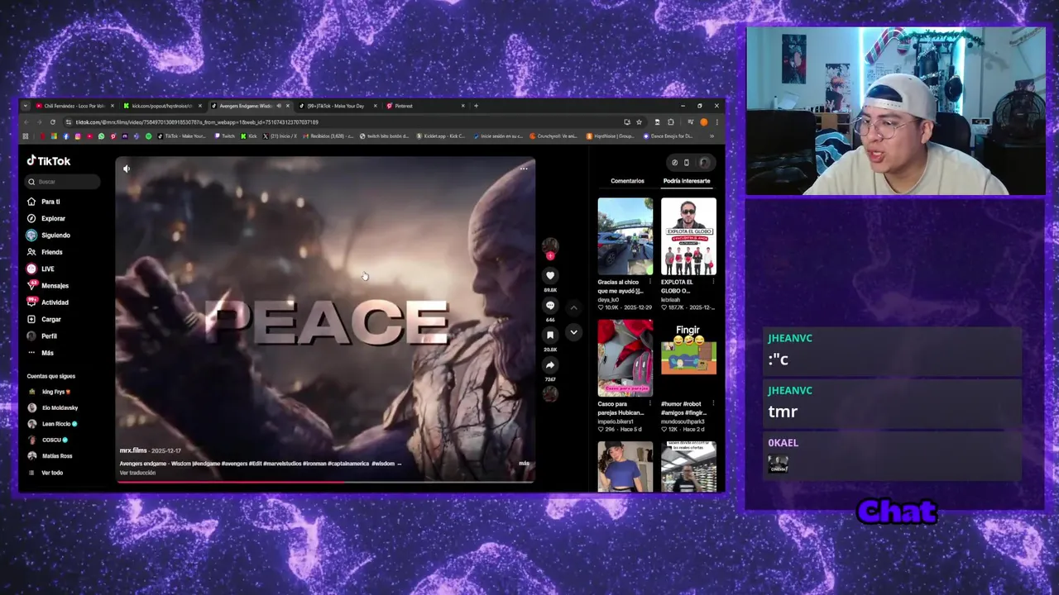Click the mrx.films creator name
Screen dimensions: 1059x595
(x=133, y=451)
